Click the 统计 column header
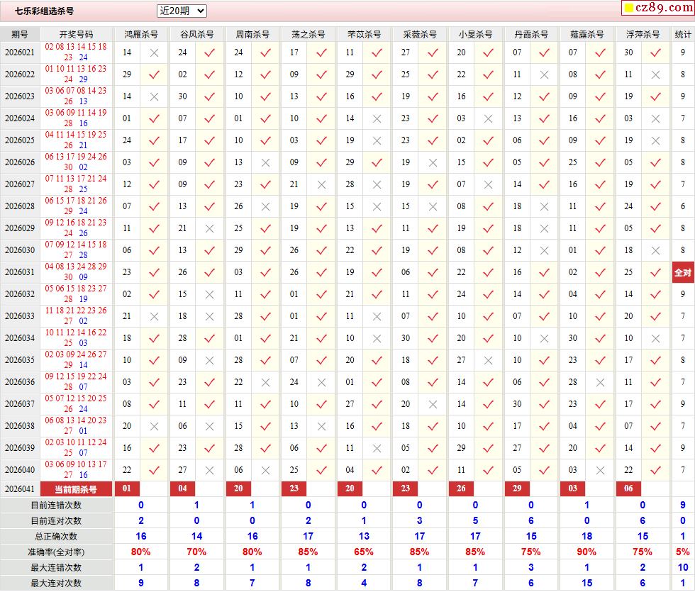This screenshot has width=695, height=592. pos(683,34)
